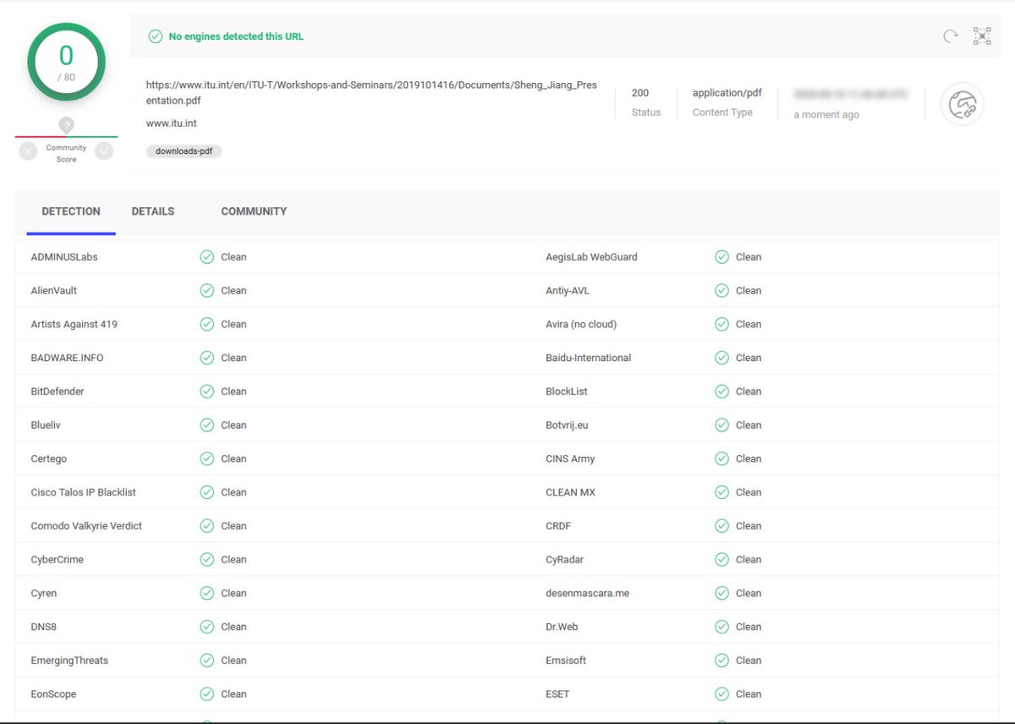Click the Clean check icon for Certego
Image resolution: width=1015 pixels, height=724 pixels.
tap(206, 458)
